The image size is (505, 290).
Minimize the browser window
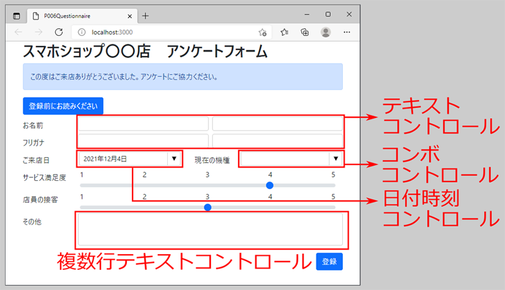[307, 14]
